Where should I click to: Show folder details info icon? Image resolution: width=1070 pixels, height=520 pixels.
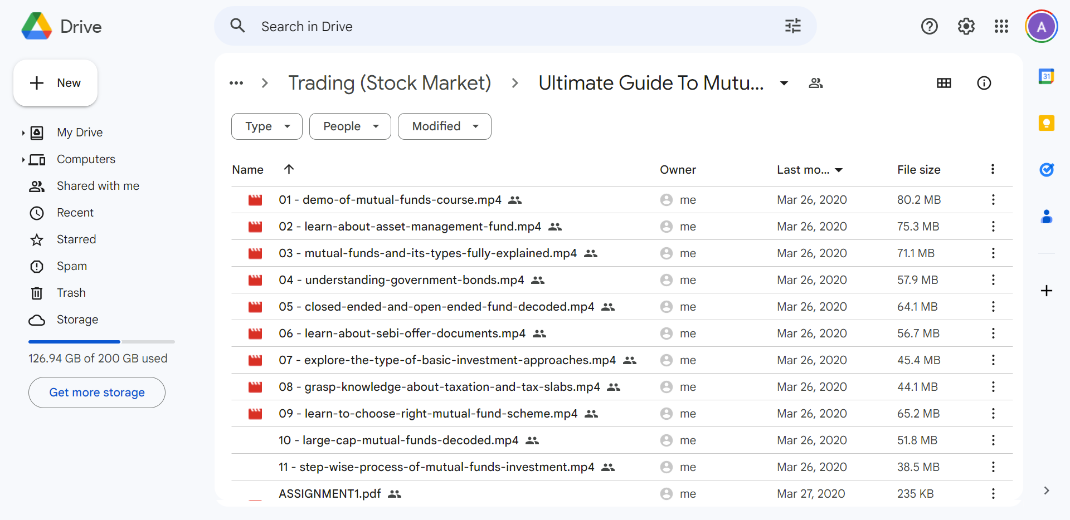coord(984,83)
